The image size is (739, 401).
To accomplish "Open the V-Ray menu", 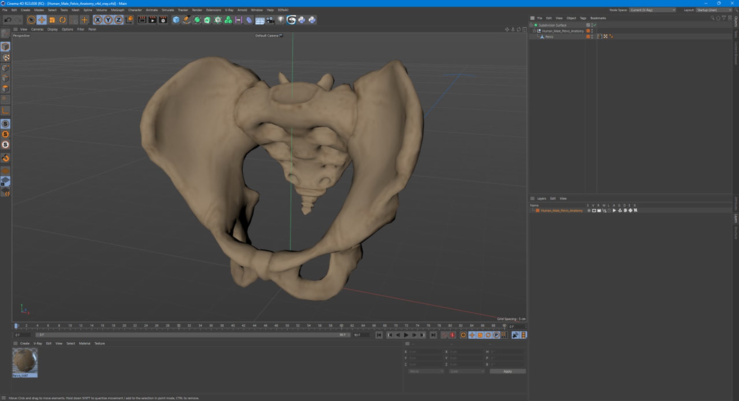I will tap(229, 10).
